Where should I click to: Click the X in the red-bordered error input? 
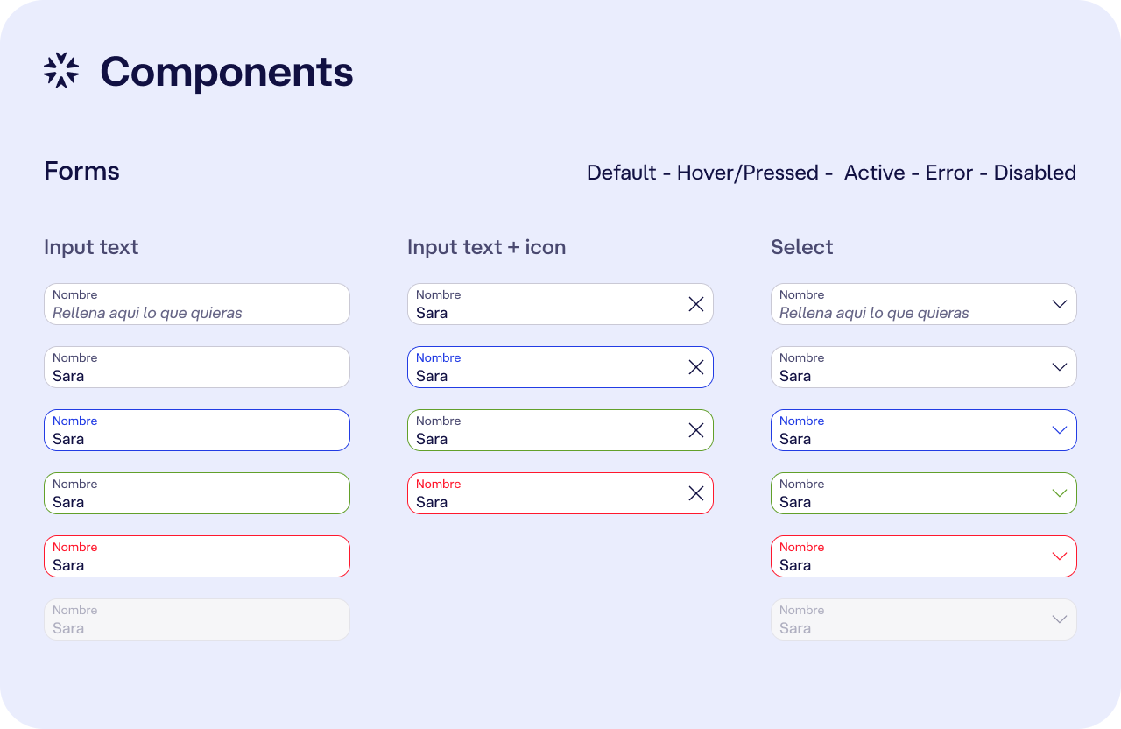[696, 493]
